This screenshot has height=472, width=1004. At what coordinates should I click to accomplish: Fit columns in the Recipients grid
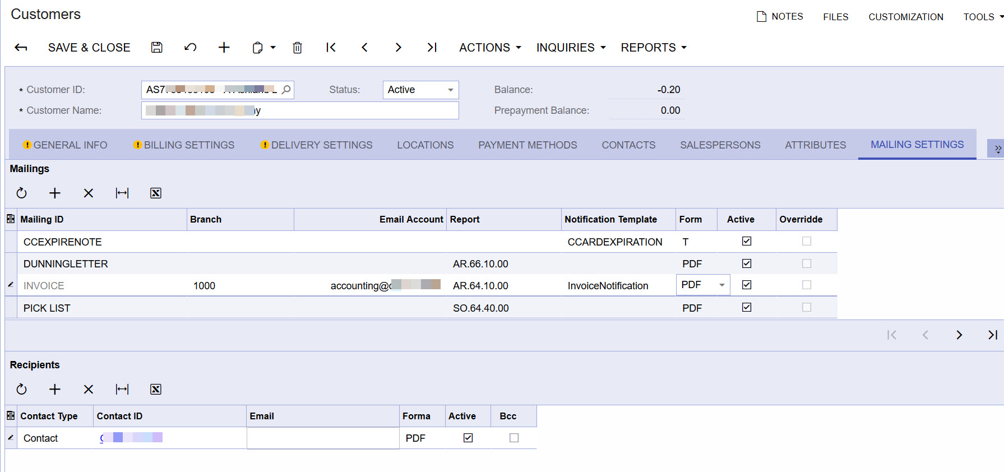(x=122, y=390)
